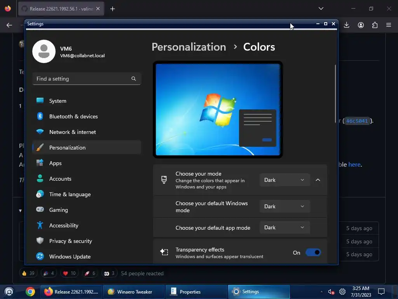
Task: Select the Personalization paintbrush icon
Action: pyautogui.click(x=40, y=148)
